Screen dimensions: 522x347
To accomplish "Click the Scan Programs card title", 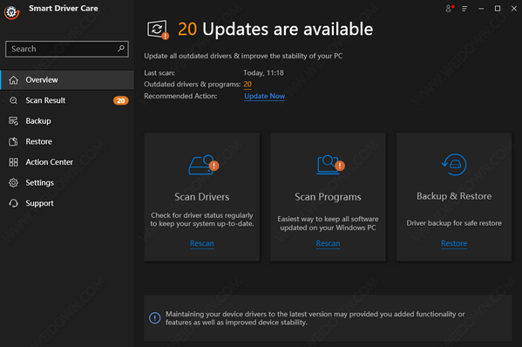I will [x=328, y=197].
